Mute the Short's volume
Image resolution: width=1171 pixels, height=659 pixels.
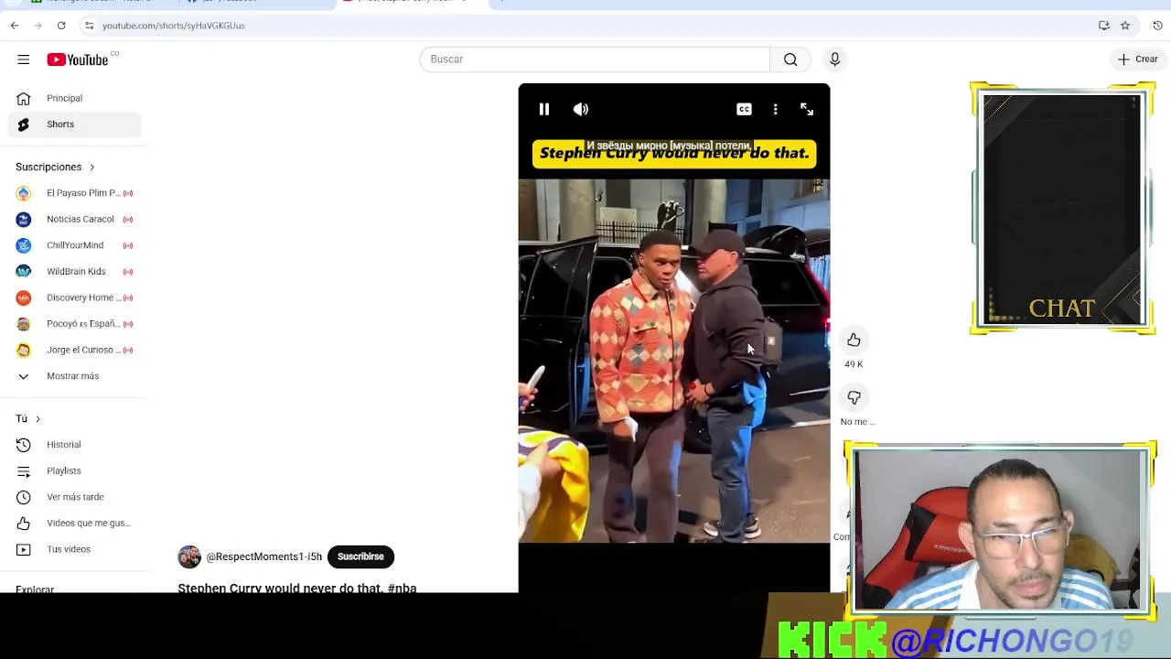pos(581,109)
